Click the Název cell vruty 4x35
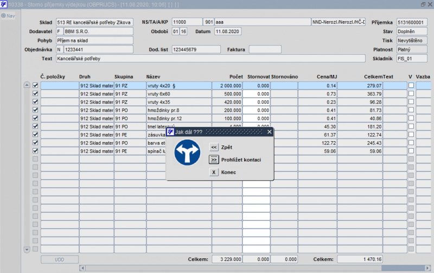Image resolution: width=434 pixels, height=273 pixels. click(x=179, y=102)
